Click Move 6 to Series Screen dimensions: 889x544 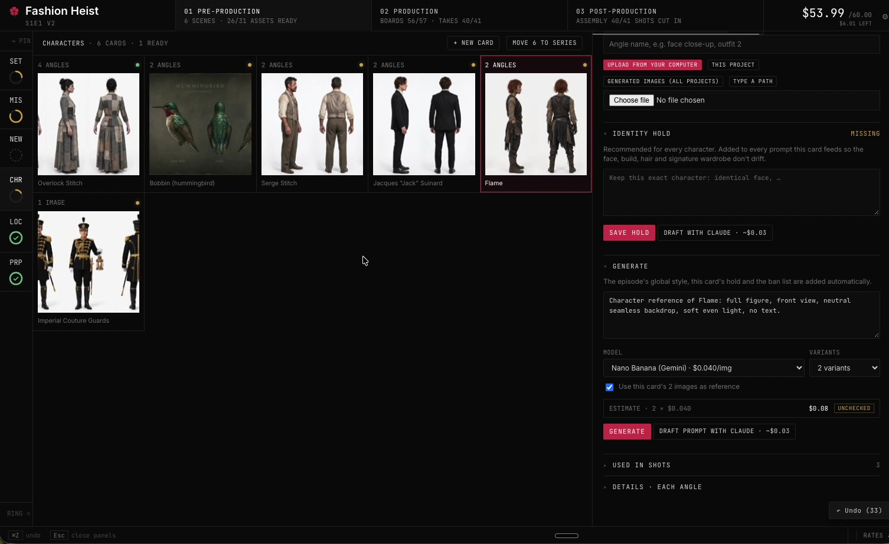pos(544,43)
